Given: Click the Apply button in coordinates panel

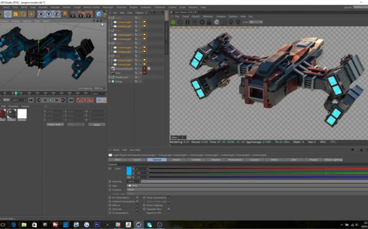Looking at the screenshot, I should (x=97, y=124).
